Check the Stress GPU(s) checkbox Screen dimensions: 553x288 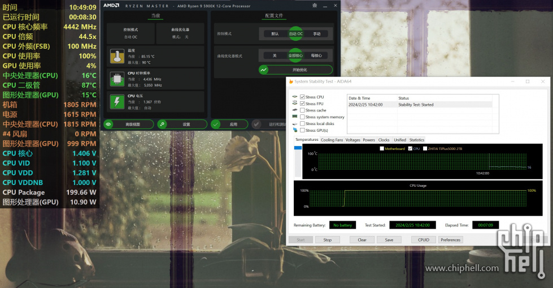(302, 130)
